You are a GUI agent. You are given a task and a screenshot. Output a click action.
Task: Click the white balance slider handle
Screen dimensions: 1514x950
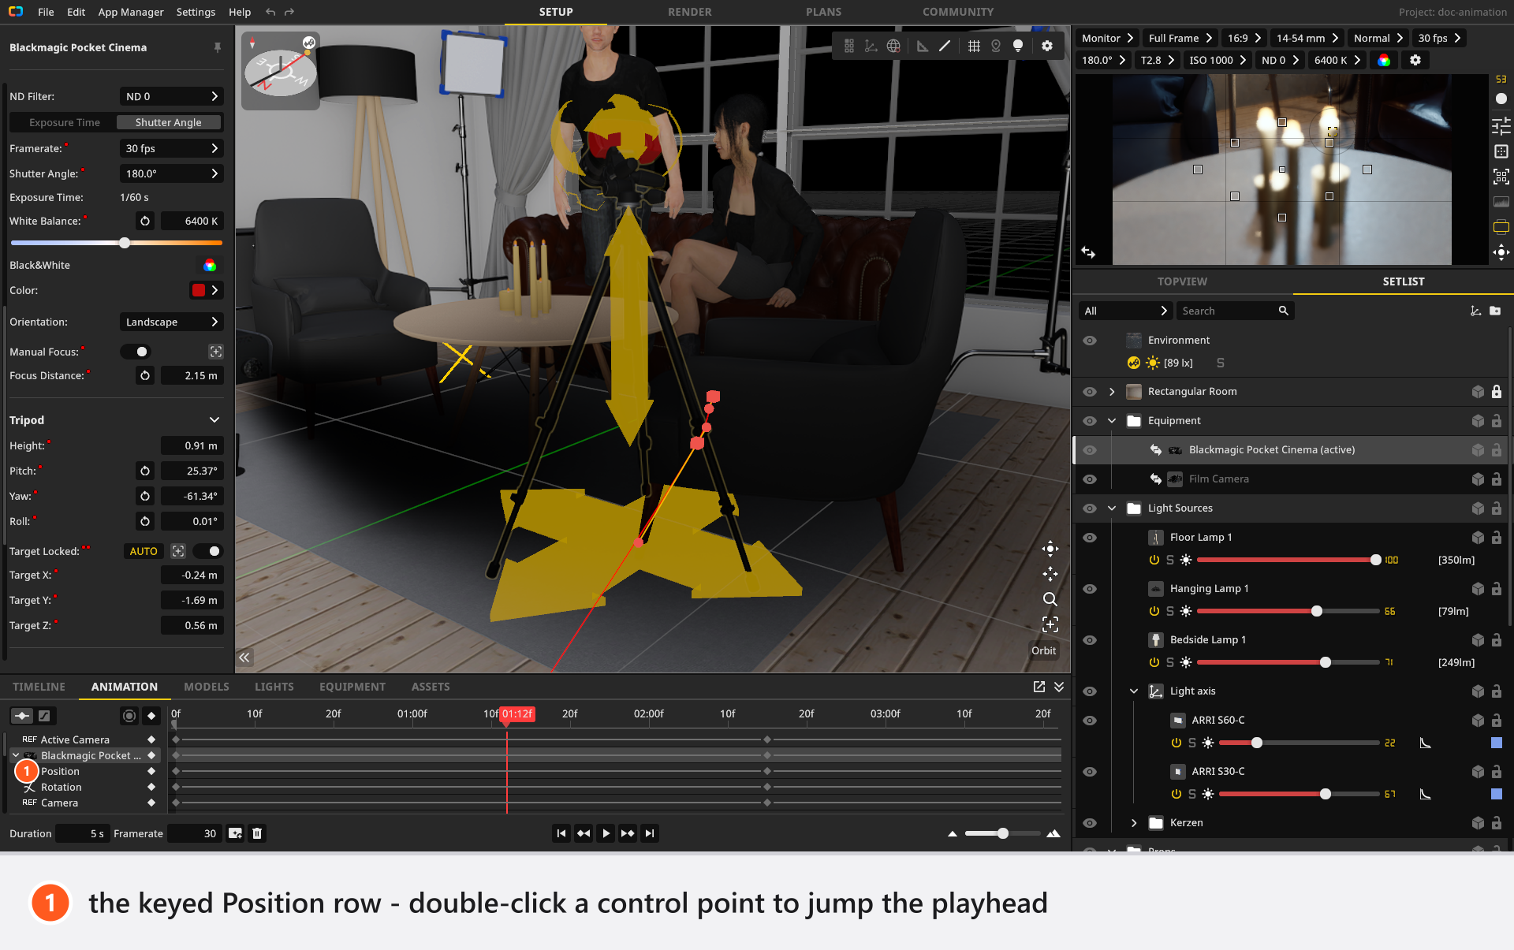click(x=125, y=243)
